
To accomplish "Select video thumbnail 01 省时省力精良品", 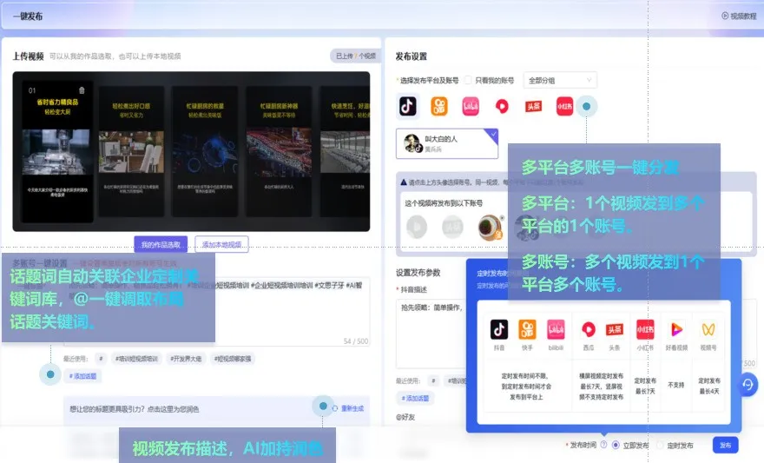I will (x=57, y=151).
